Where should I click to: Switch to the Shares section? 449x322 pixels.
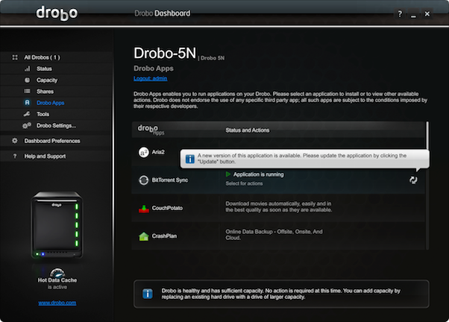click(45, 91)
